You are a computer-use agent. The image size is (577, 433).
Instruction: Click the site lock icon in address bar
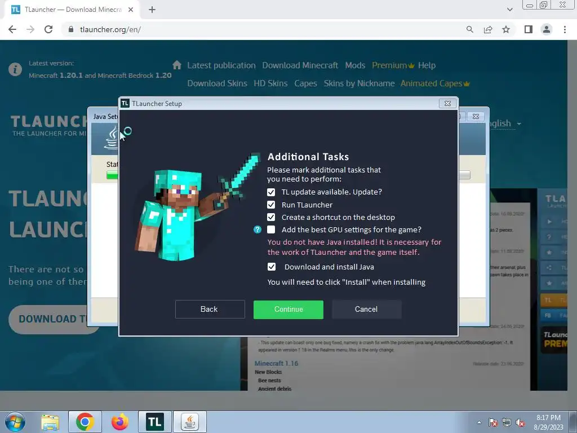coord(70,29)
